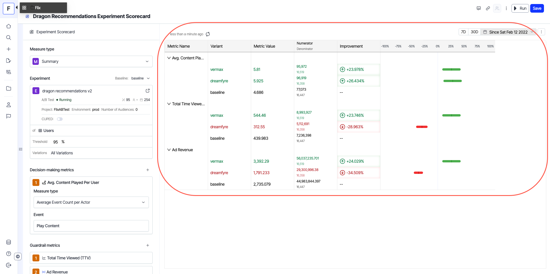This screenshot has height=274, width=550.
Task: Collapse the left navigation with the arrow
Action: [17, 7]
